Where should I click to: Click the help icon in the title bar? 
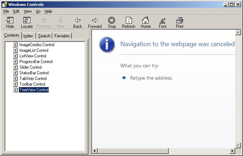(5, 5)
